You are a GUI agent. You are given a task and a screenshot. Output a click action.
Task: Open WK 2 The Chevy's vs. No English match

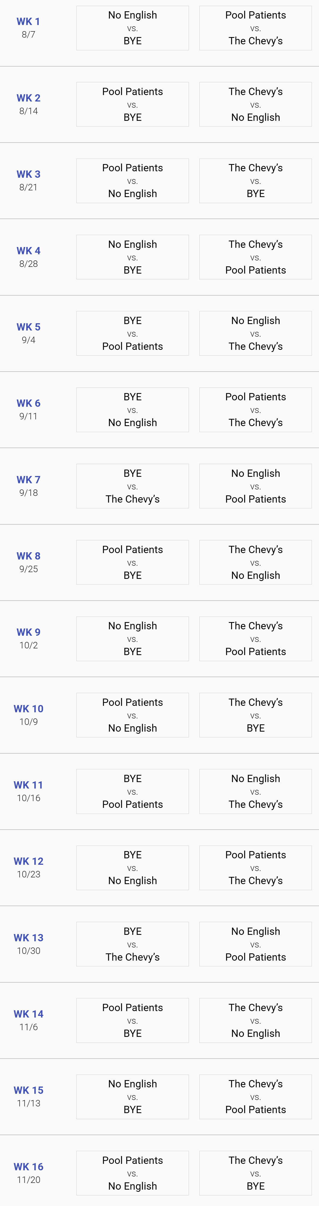[x=255, y=104]
